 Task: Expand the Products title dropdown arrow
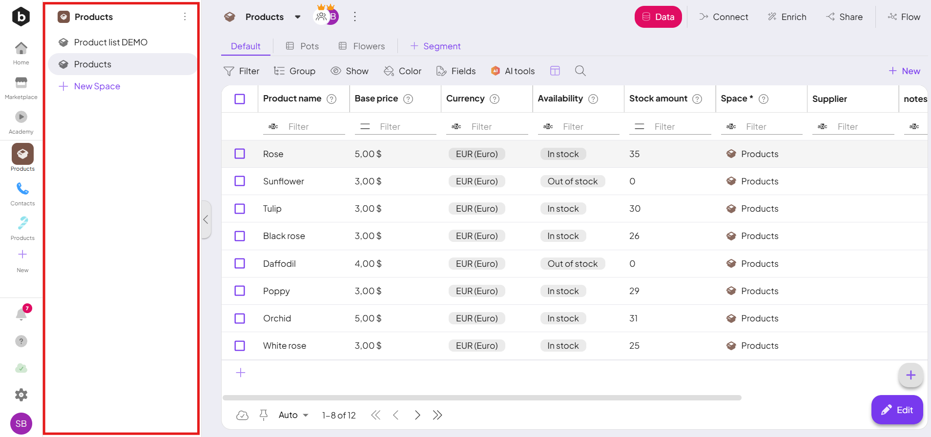click(x=298, y=17)
